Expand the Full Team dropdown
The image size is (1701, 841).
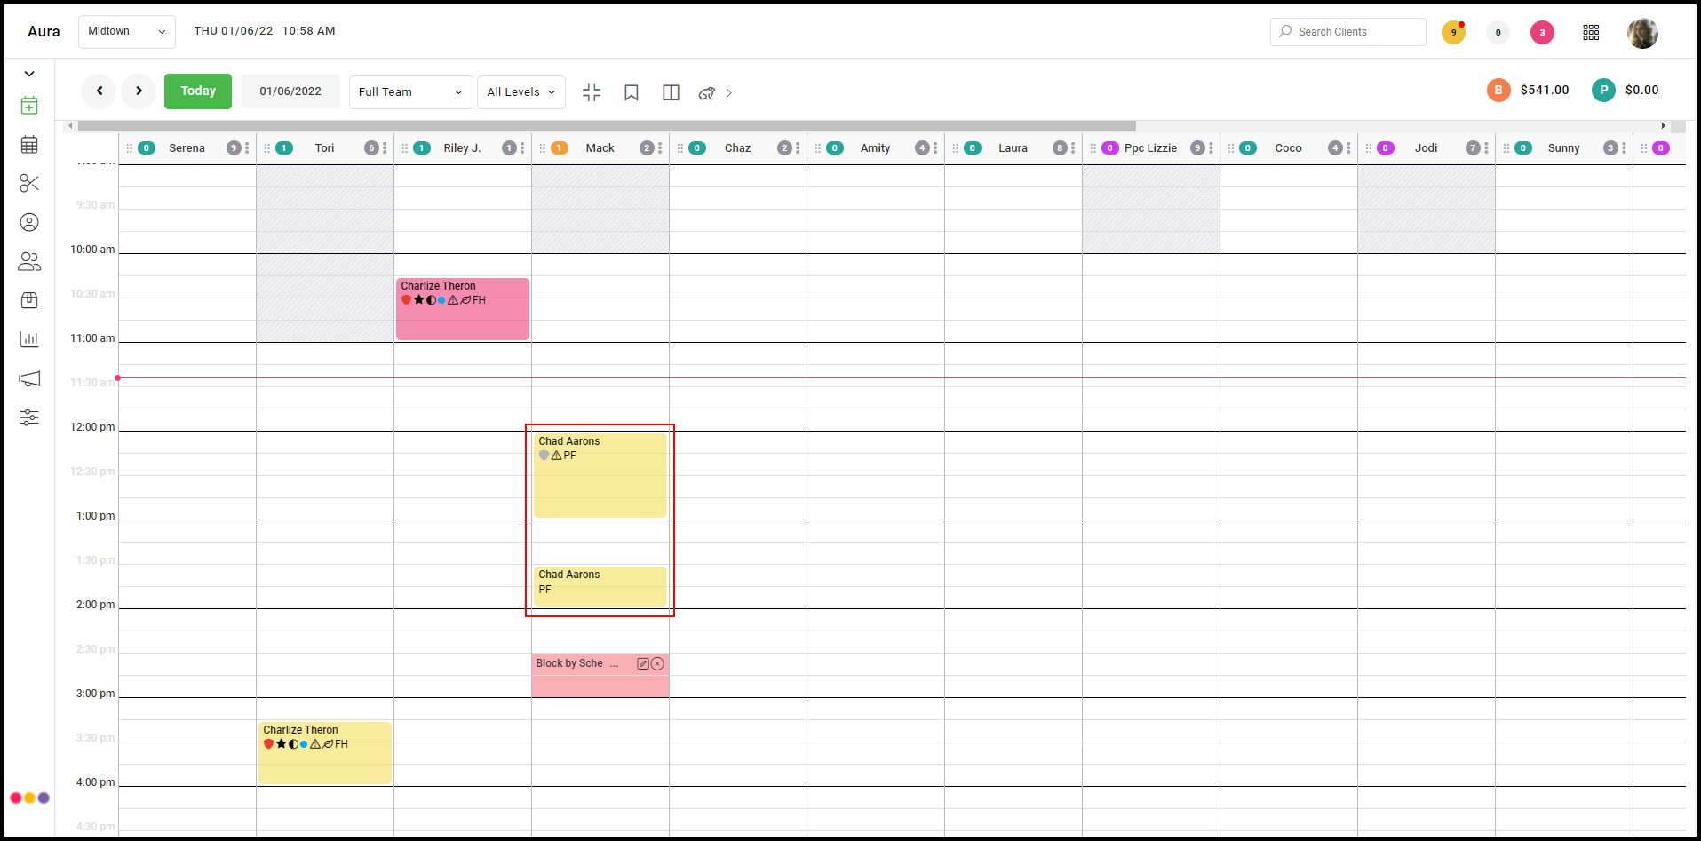click(x=410, y=92)
